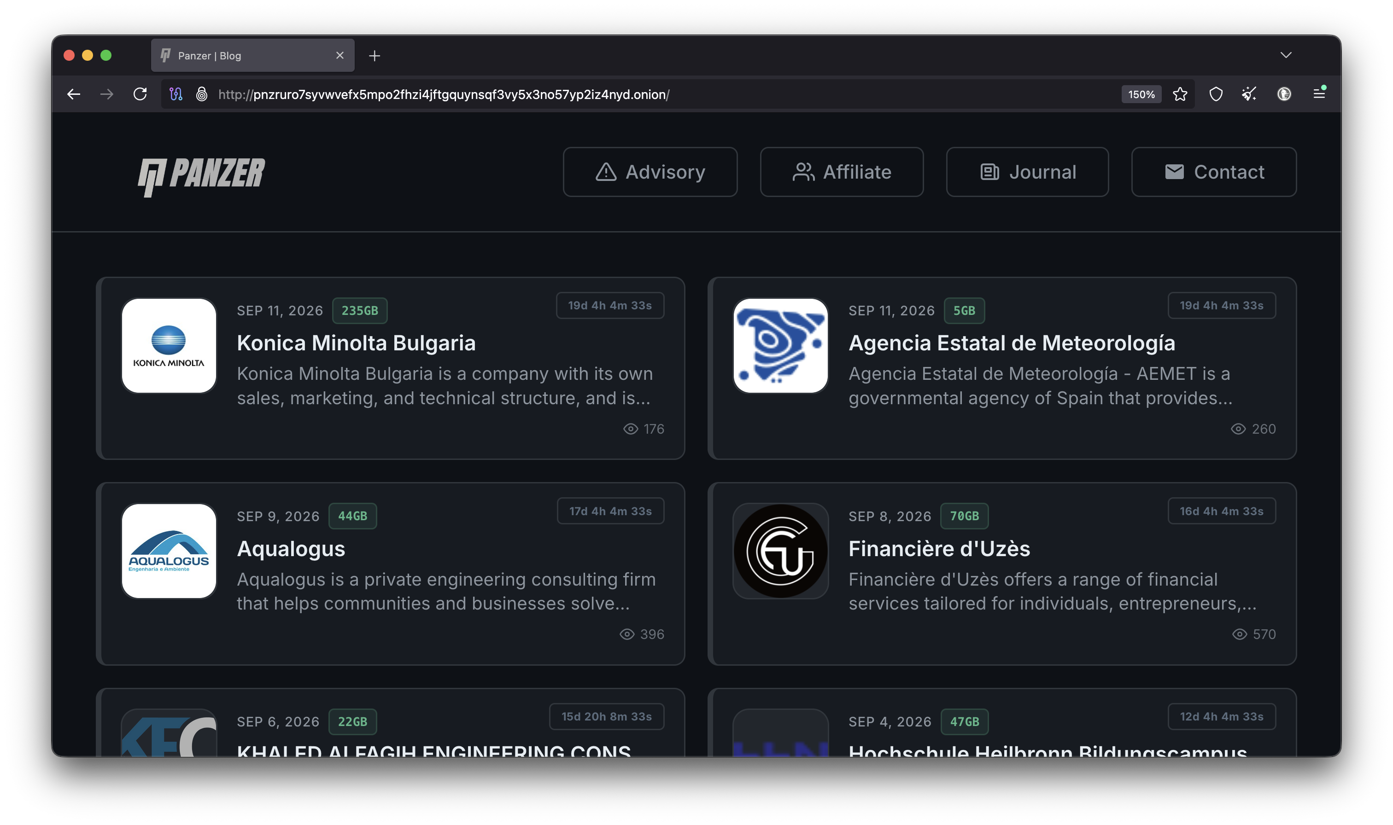Click the 17d 4h countdown timer
Screen dimensions: 1393x825
click(610, 511)
